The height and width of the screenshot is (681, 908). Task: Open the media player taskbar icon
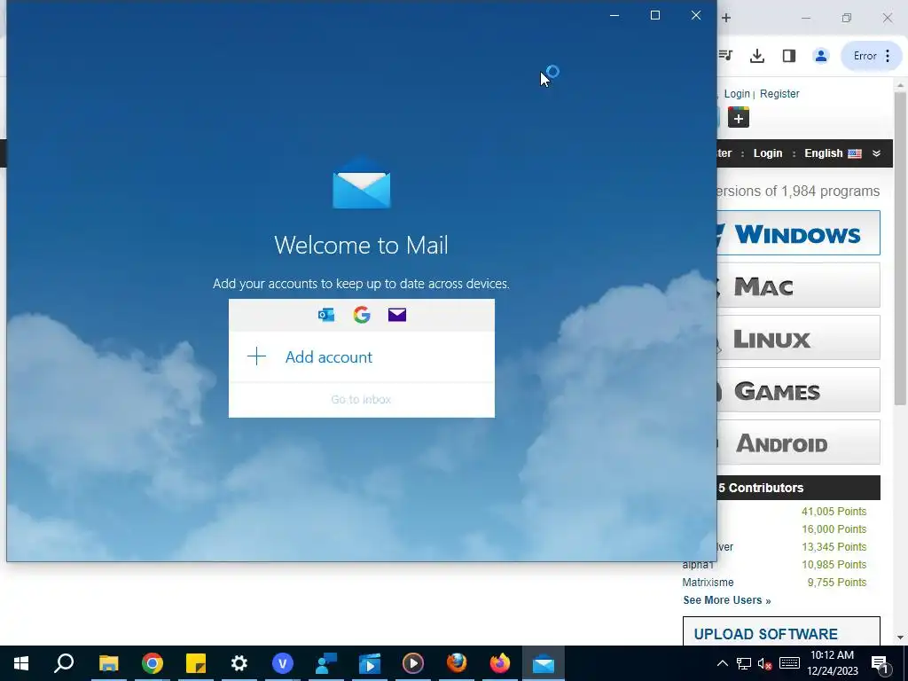point(413,663)
